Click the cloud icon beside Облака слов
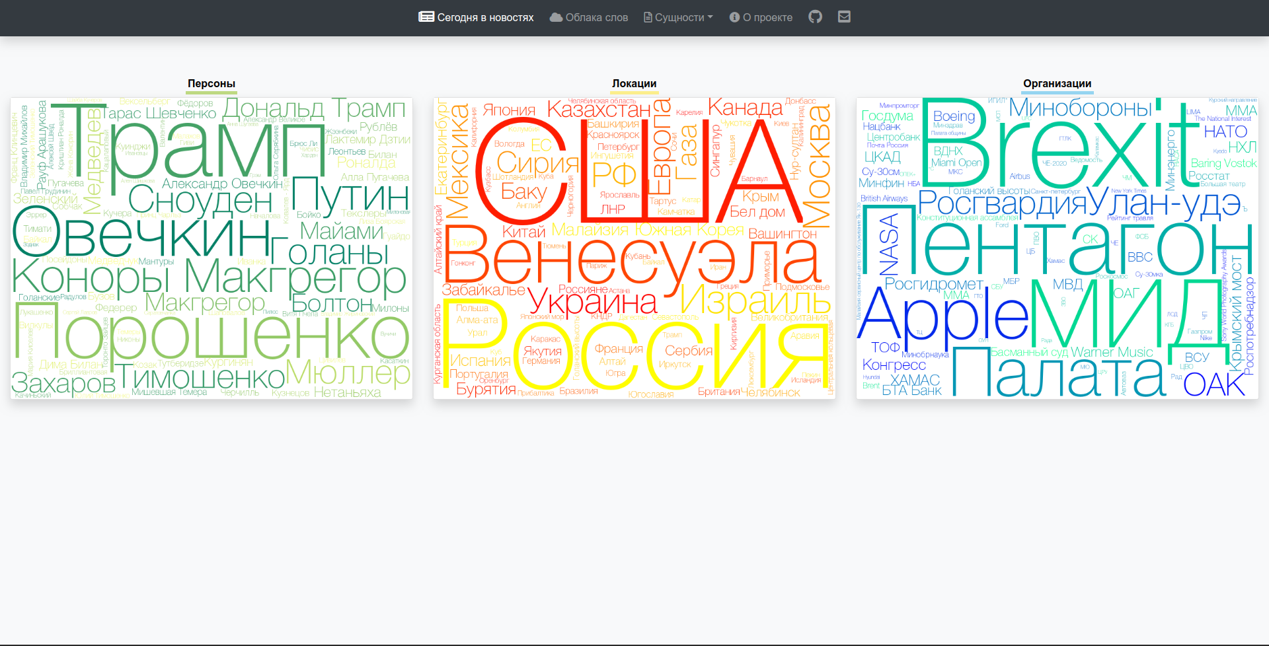 pyautogui.click(x=556, y=17)
